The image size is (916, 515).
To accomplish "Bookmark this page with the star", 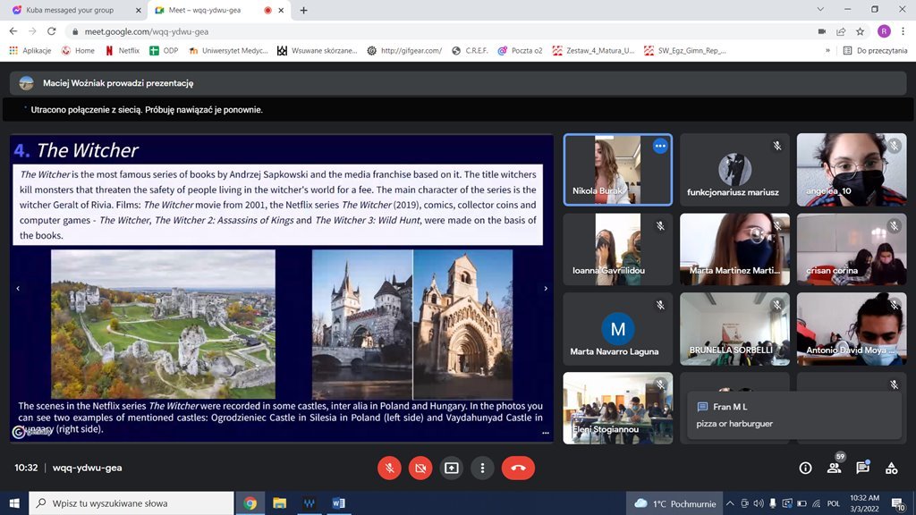I will click(860, 31).
